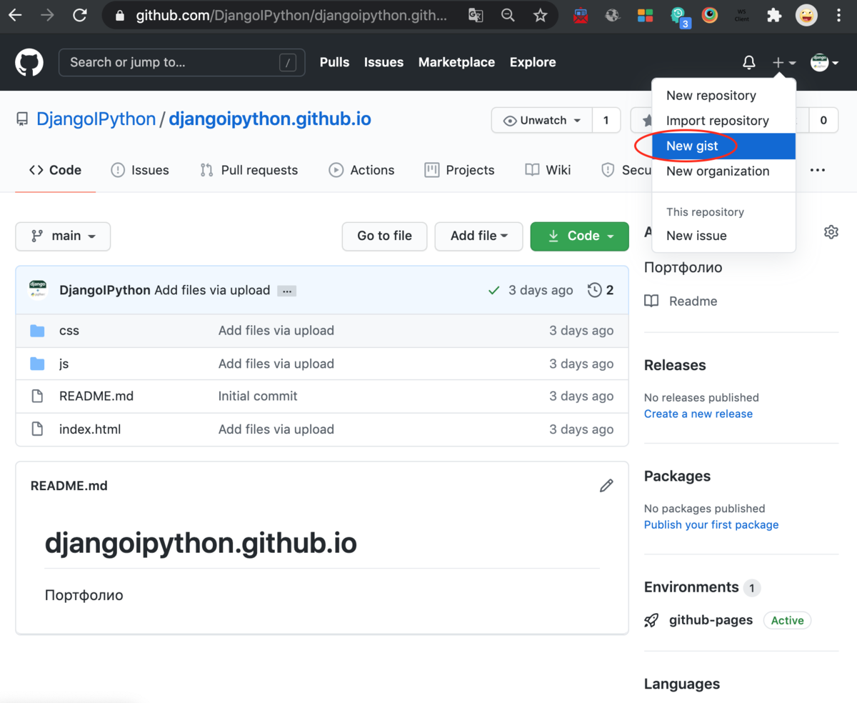Open the Chrome extensions puzzle icon

coord(774,15)
